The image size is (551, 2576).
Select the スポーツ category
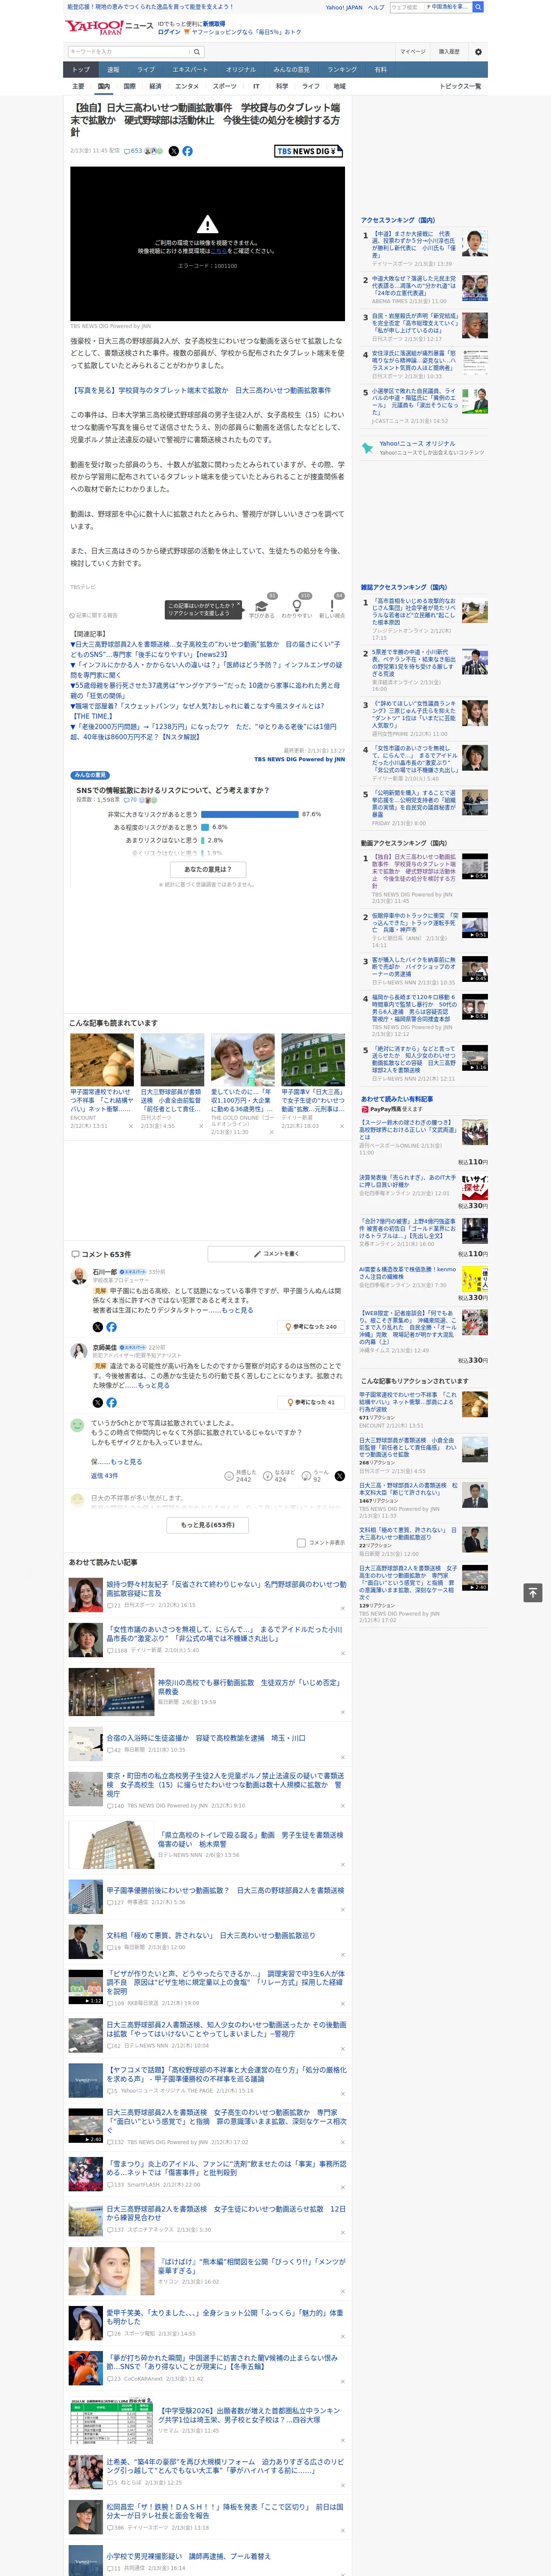coord(225,86)
